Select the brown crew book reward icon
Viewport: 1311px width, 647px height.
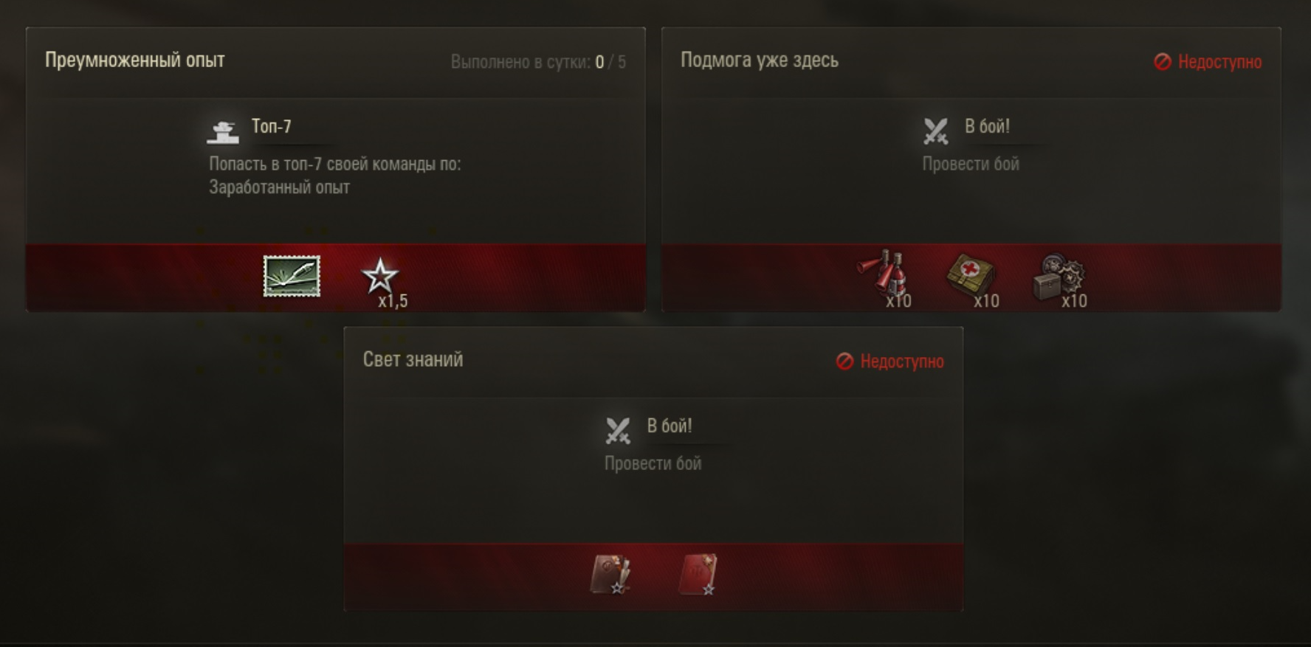[611, 575]
